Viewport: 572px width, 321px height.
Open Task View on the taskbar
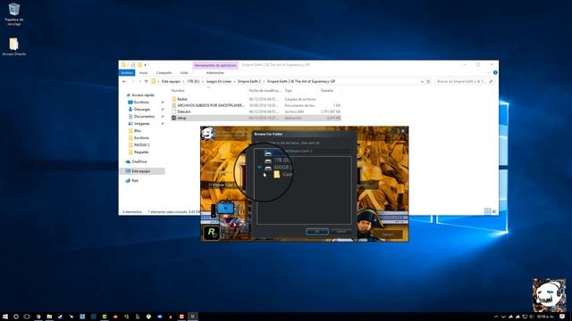click(27, 317)
